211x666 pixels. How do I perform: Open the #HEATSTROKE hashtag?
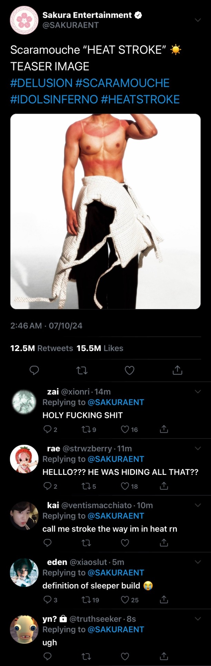tap(140, 100)
